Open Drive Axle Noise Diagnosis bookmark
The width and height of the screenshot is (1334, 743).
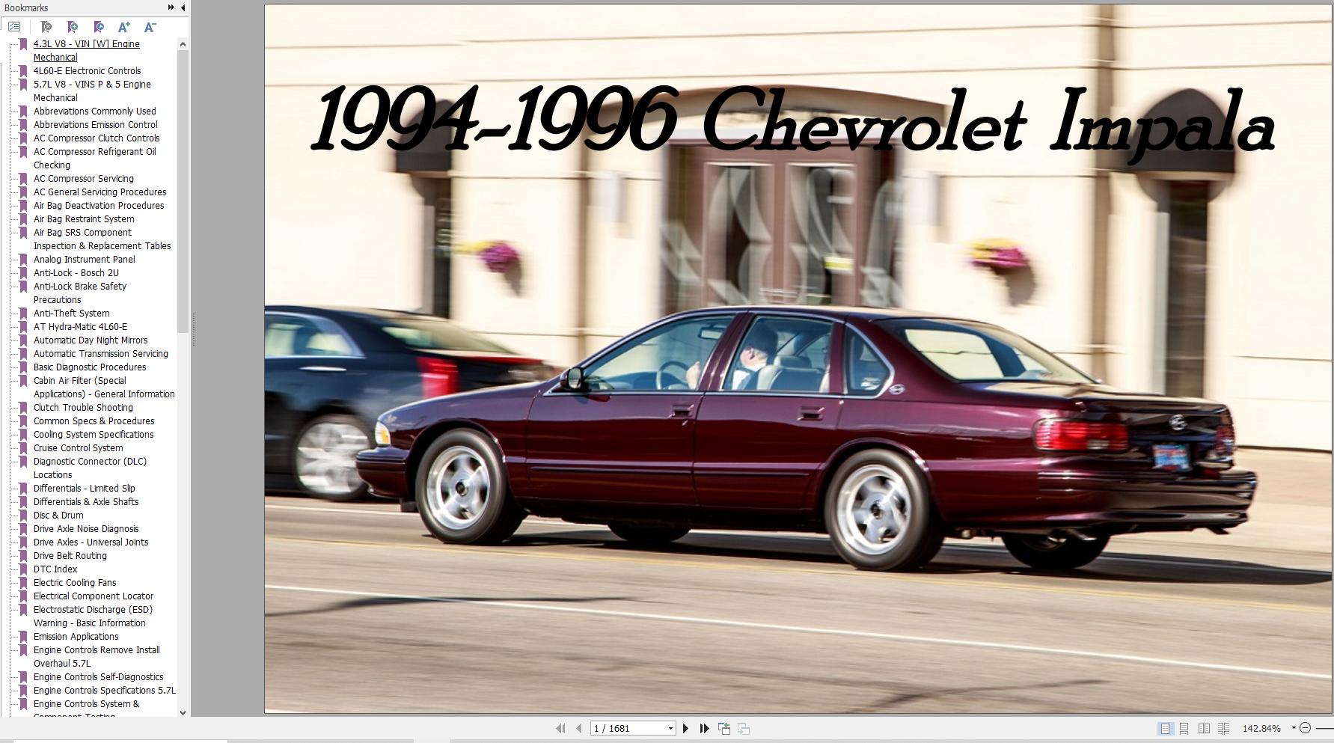[x=86, y=528]
